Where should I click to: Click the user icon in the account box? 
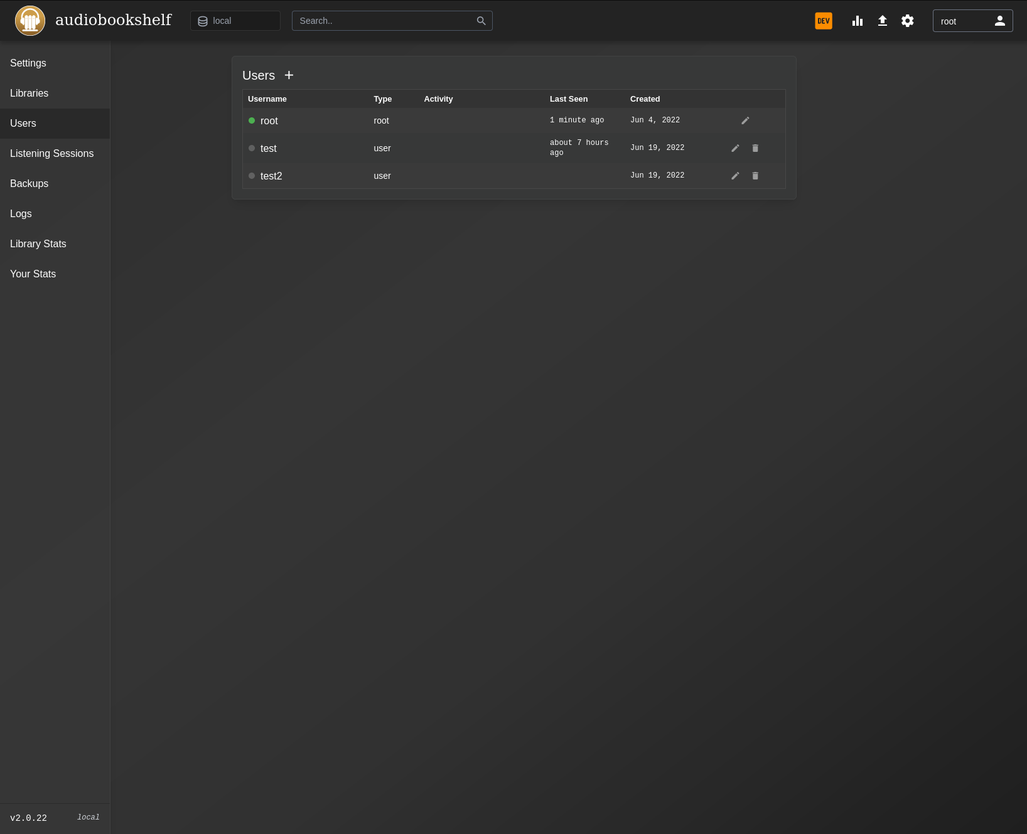pyautogui.click(x=1000, y=21)
